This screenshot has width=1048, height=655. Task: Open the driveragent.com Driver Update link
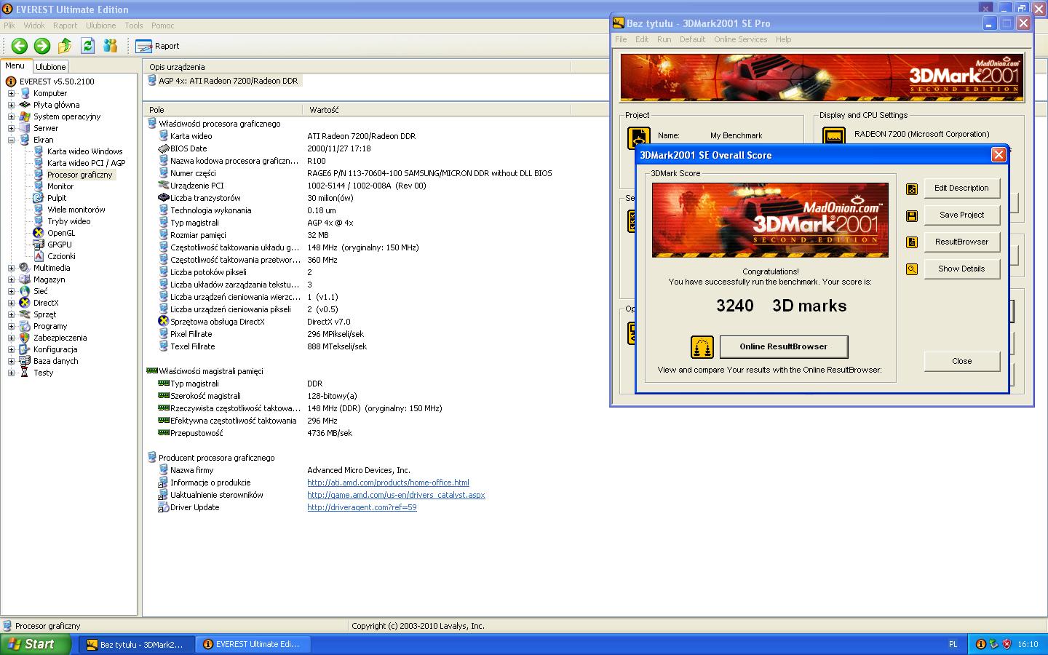pyautogui.click(x=362, y=507)
